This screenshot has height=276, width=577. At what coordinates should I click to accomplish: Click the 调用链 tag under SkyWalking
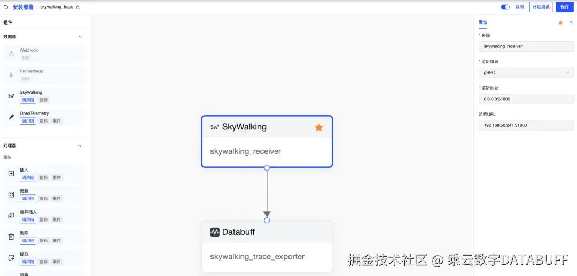tap(28, 100)
